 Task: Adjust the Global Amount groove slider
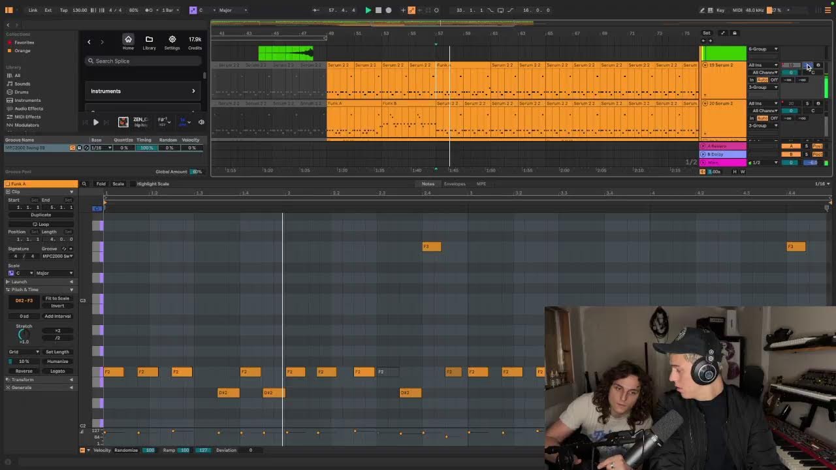point(196,172)
